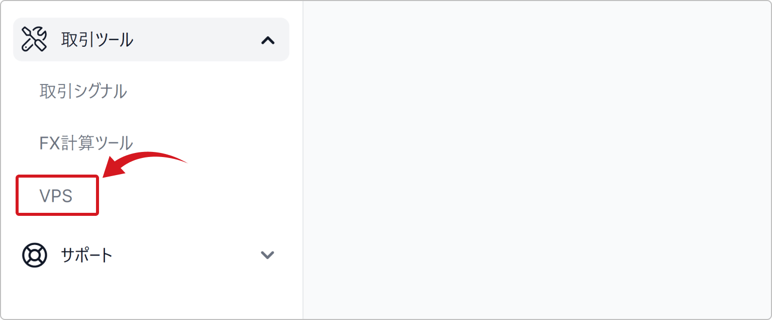Click the arrowhead tip next to VPS box
Viewport: 772px width, 320px height.
tap(107, 174)
